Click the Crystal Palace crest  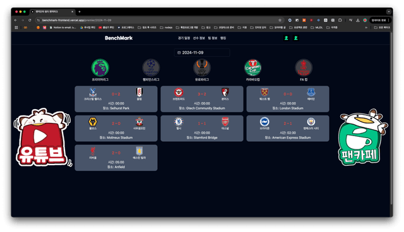[x=93, y=92]
